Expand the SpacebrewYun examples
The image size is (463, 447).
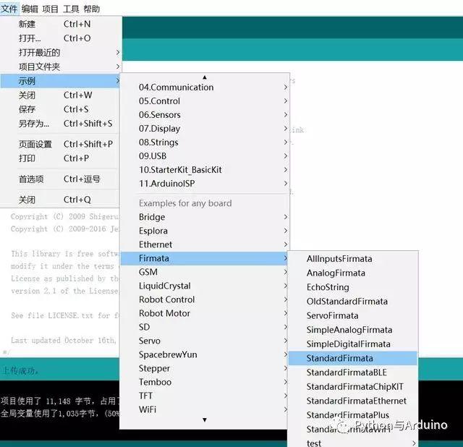point(205,354)
